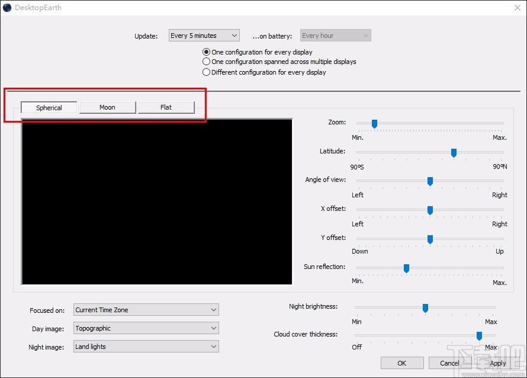Viewport: 527px width, 378px height.
Task: Select One configuration for every display
Action: (x=258, y=52)
